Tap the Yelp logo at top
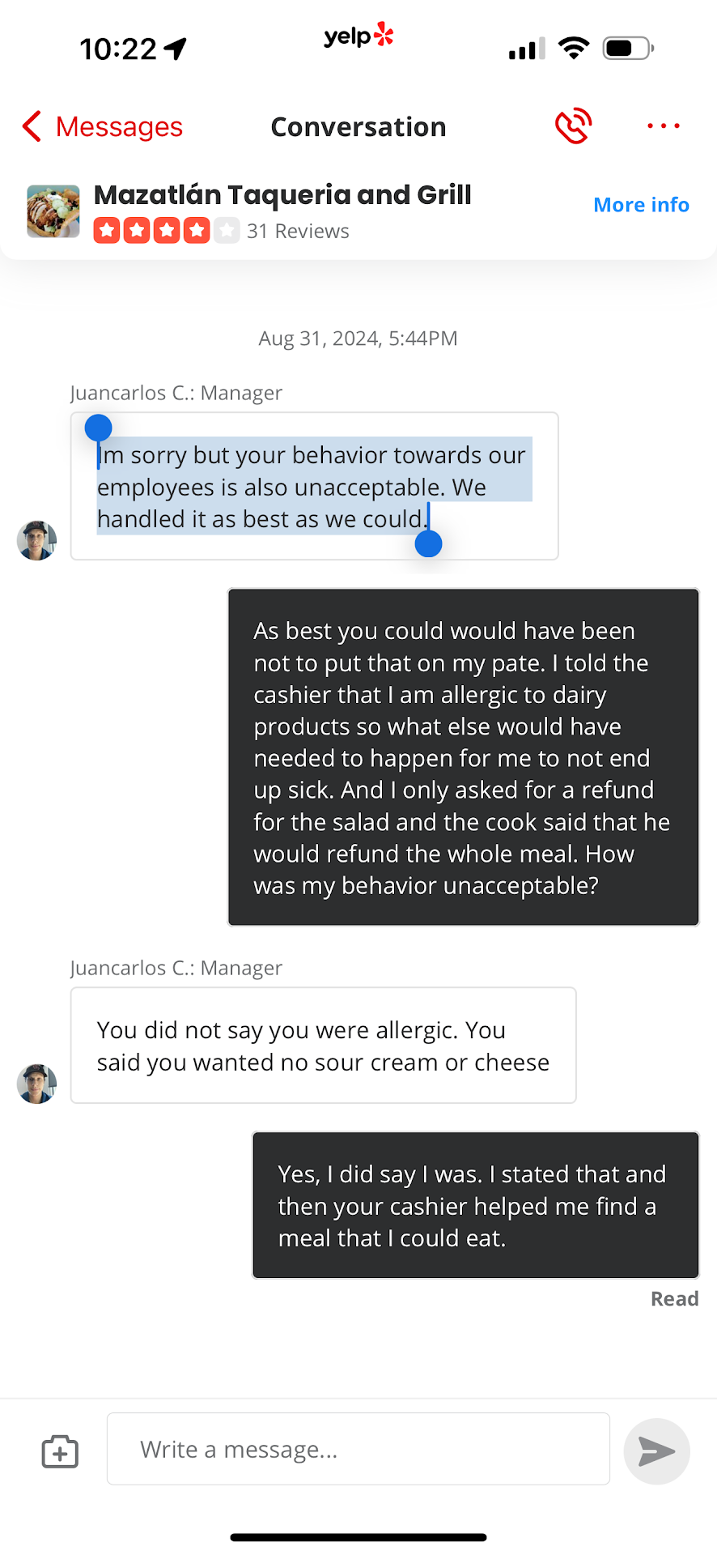717x1555 pixels. (358, 36)
